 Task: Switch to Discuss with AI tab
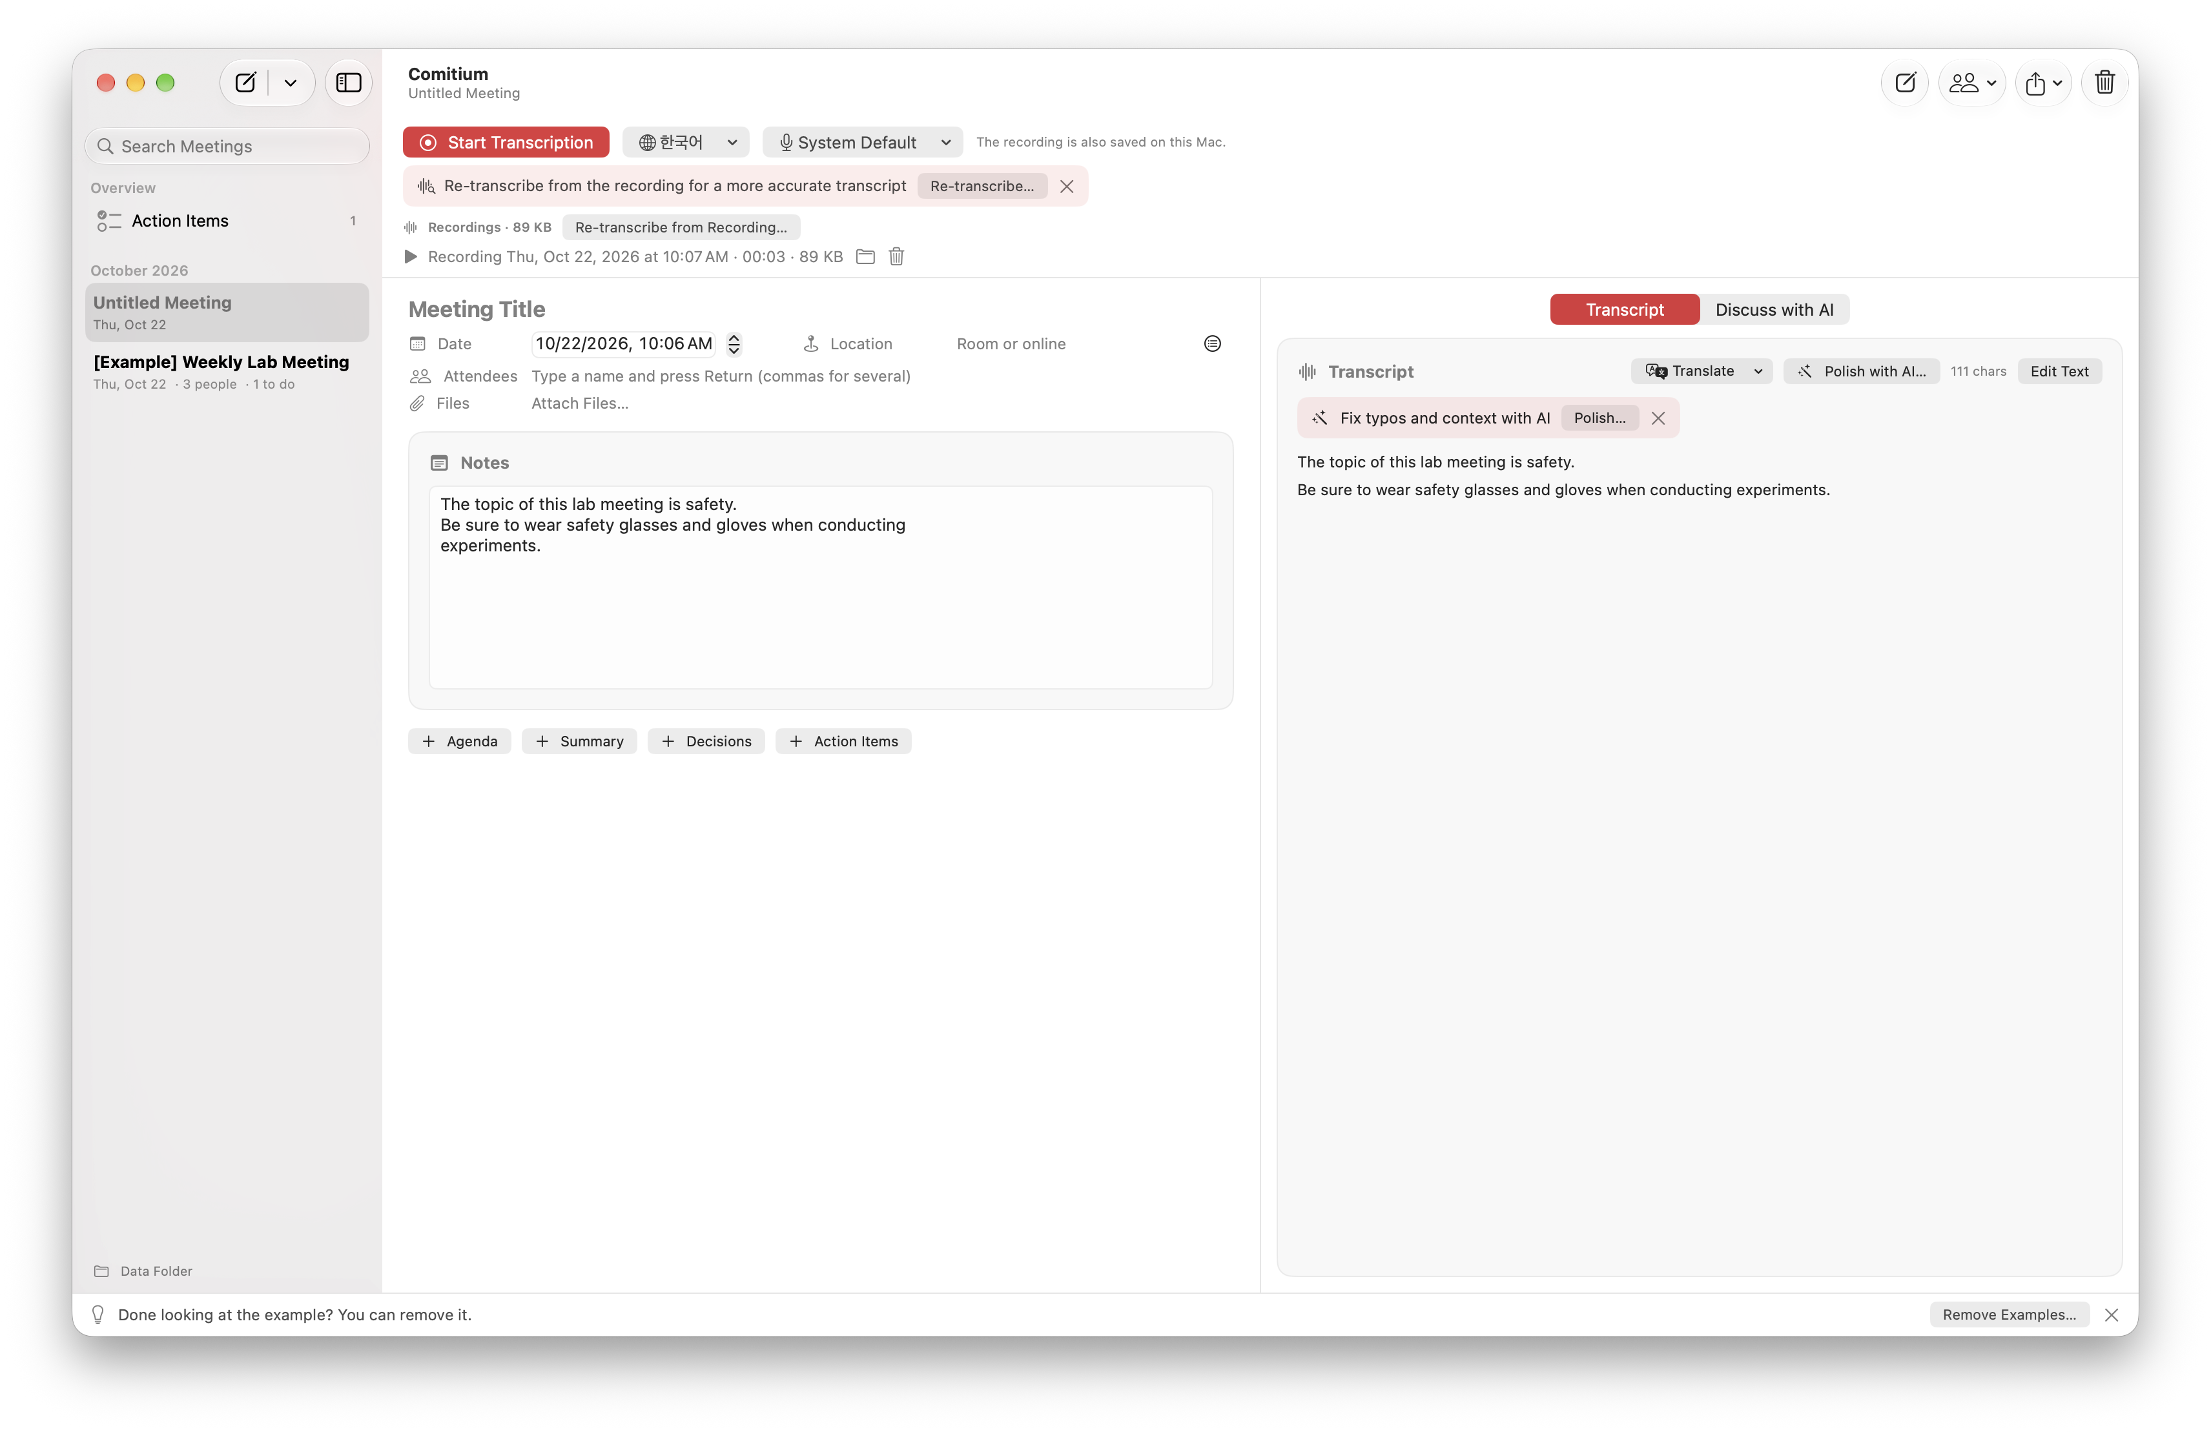(1774, 309)
